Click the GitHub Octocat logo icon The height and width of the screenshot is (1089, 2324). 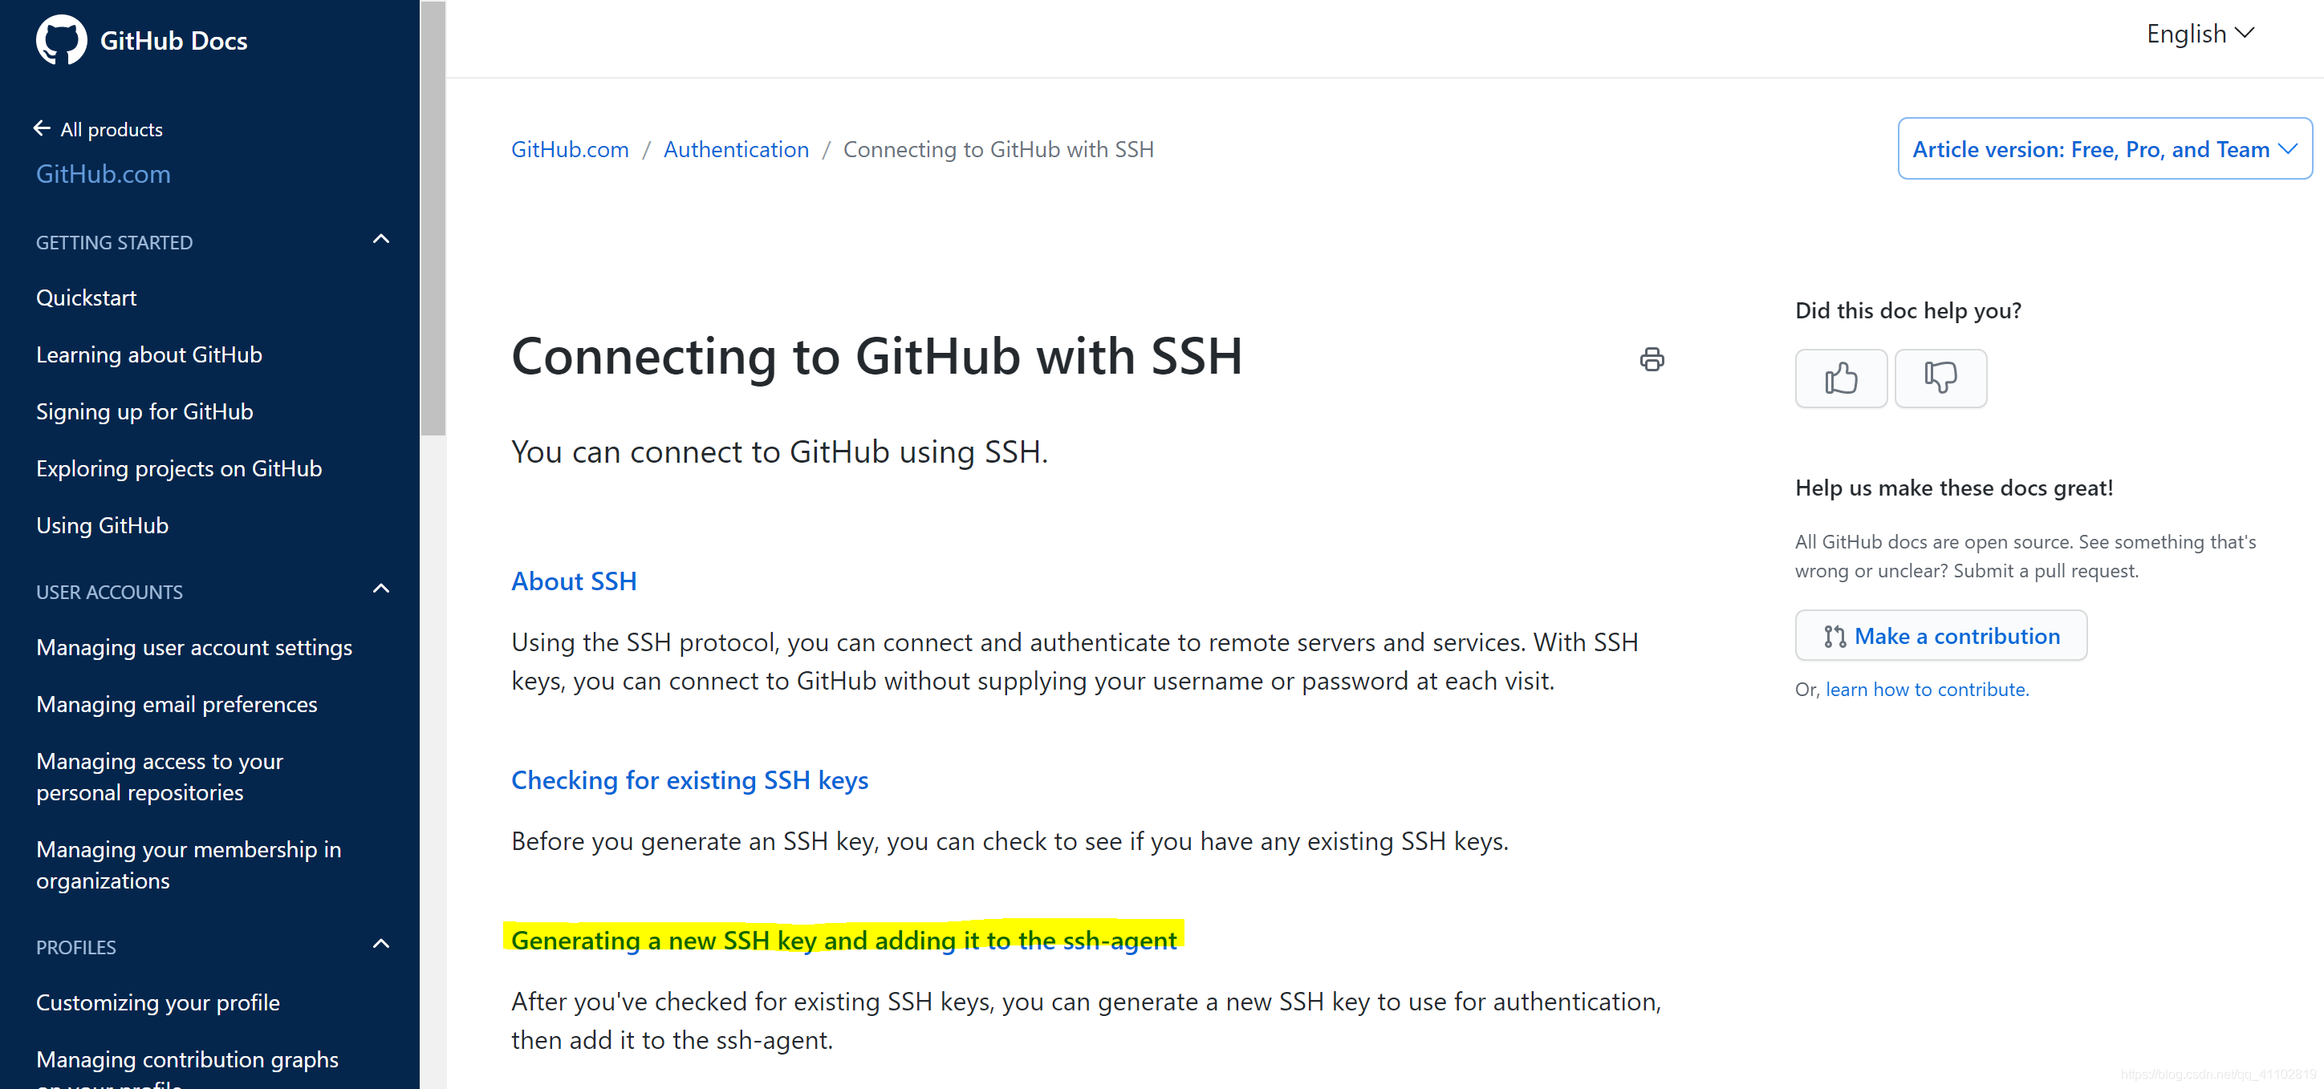[x=61, y=39]
